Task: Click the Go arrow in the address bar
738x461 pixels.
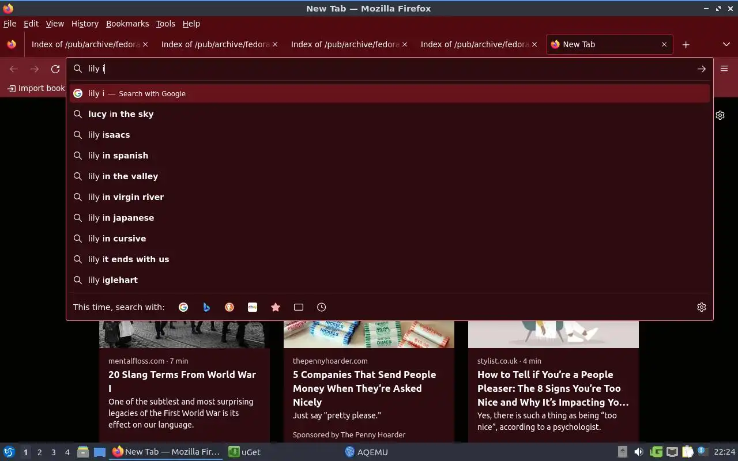Action: click(701, 69)
